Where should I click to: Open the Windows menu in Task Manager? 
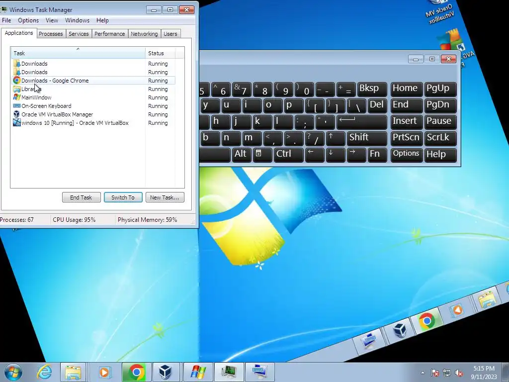(77, 20)
